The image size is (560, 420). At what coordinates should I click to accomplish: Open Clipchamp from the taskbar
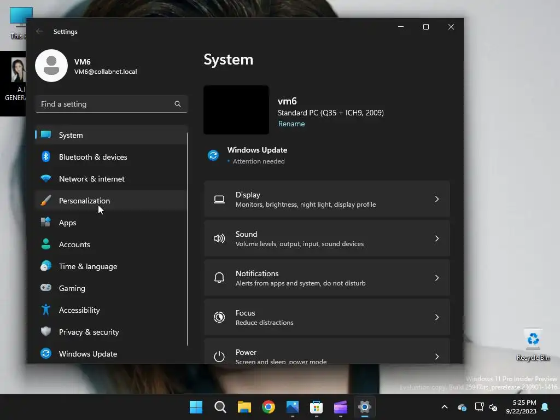tap(340, 407)
